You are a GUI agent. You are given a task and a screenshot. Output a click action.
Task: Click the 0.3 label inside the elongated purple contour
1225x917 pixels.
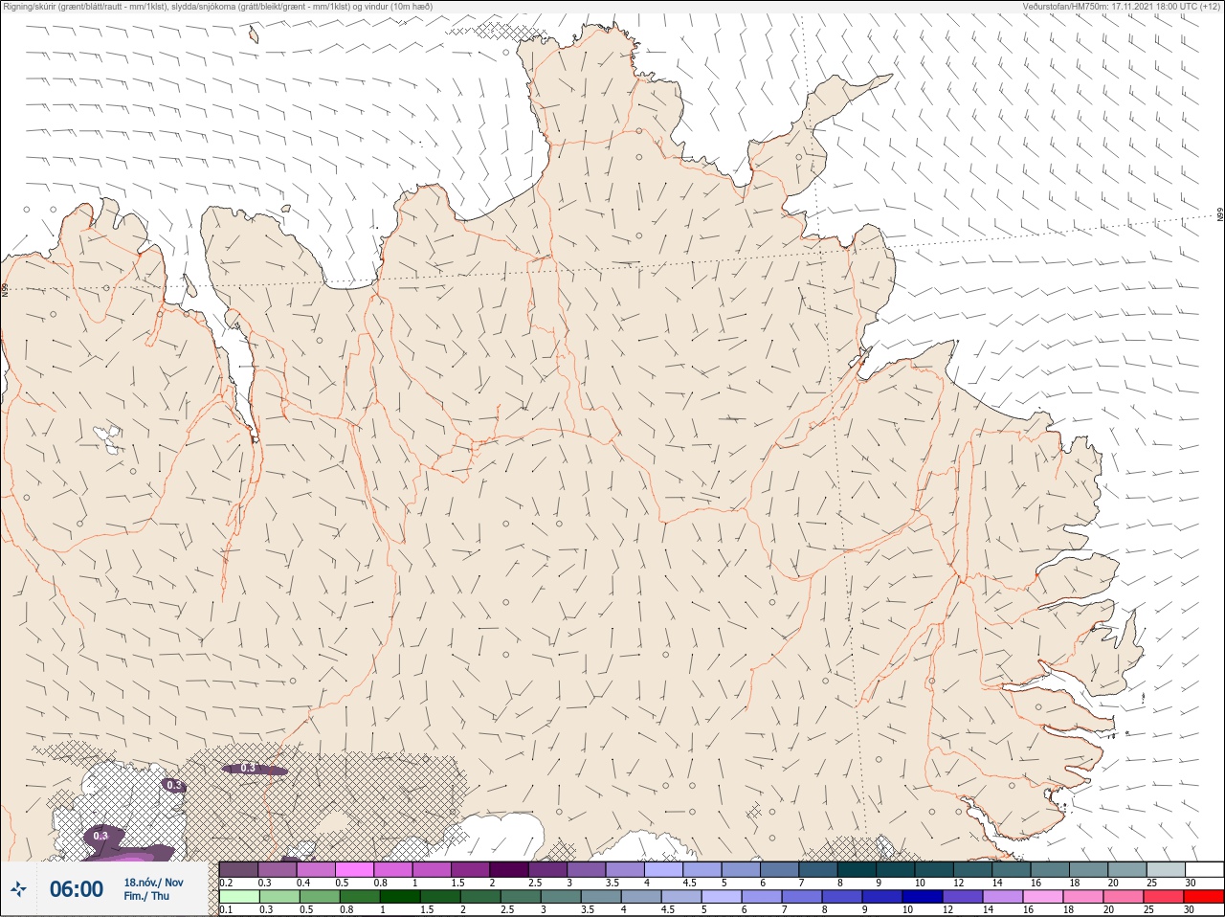248,768
